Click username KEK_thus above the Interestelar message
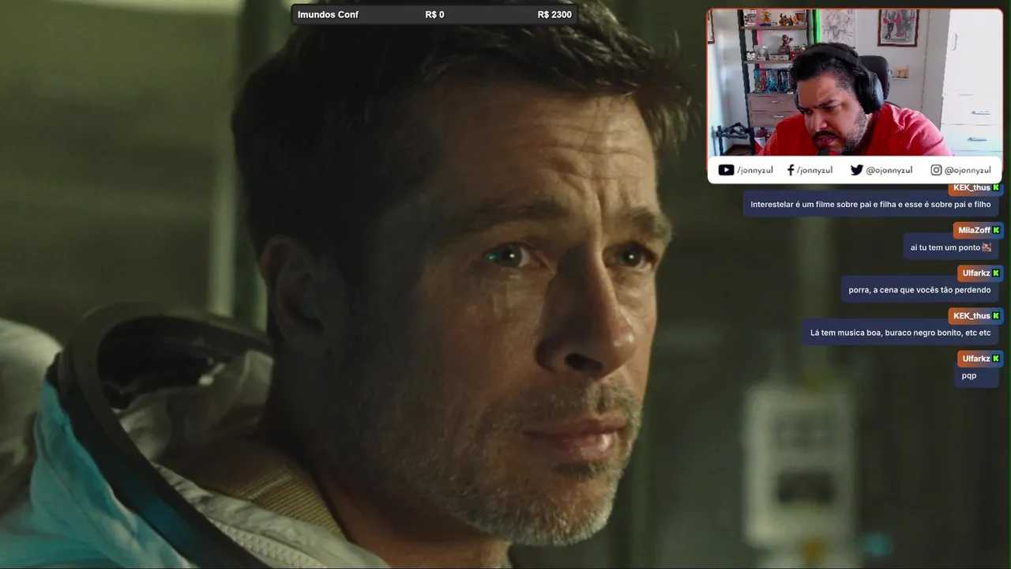Viewport: 1011px width, 569px height. click(x=972, y=187)
